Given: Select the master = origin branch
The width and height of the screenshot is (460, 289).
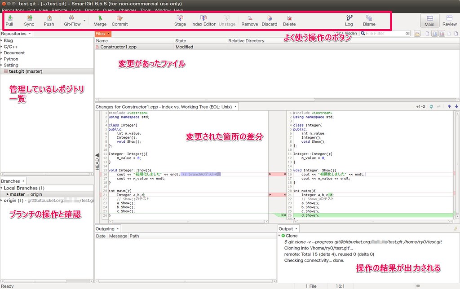Looking at the screenshot, I should coord(47,194).
